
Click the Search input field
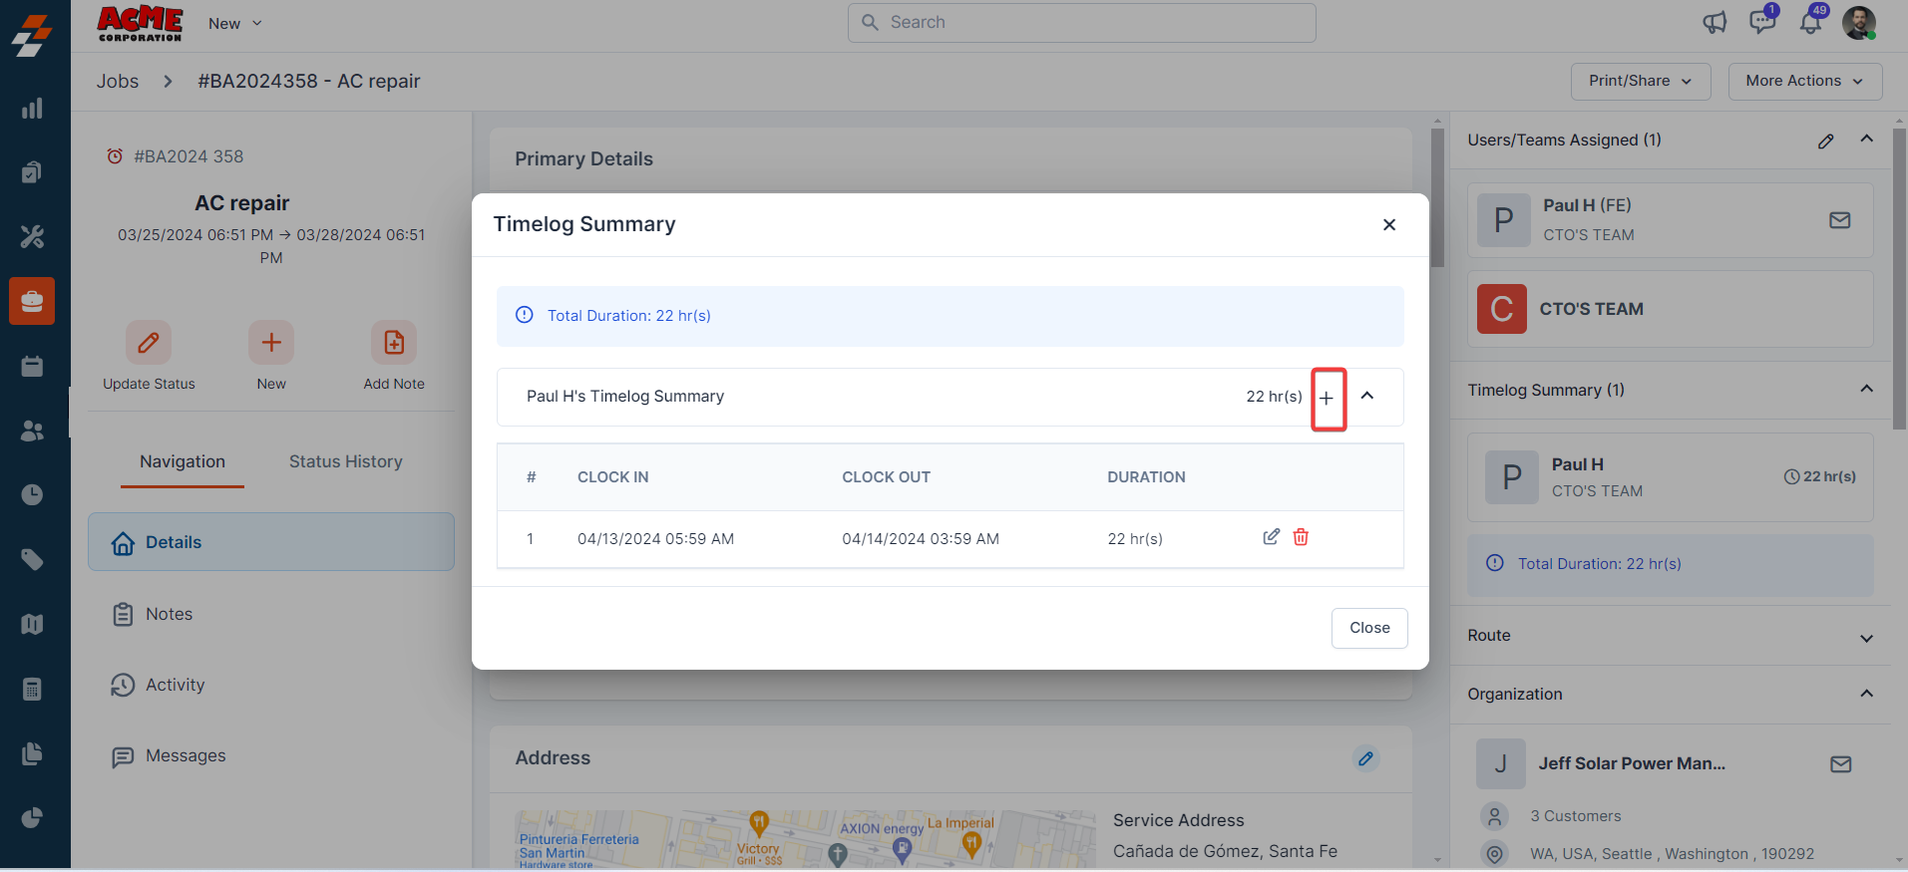tap(1081, 23)
